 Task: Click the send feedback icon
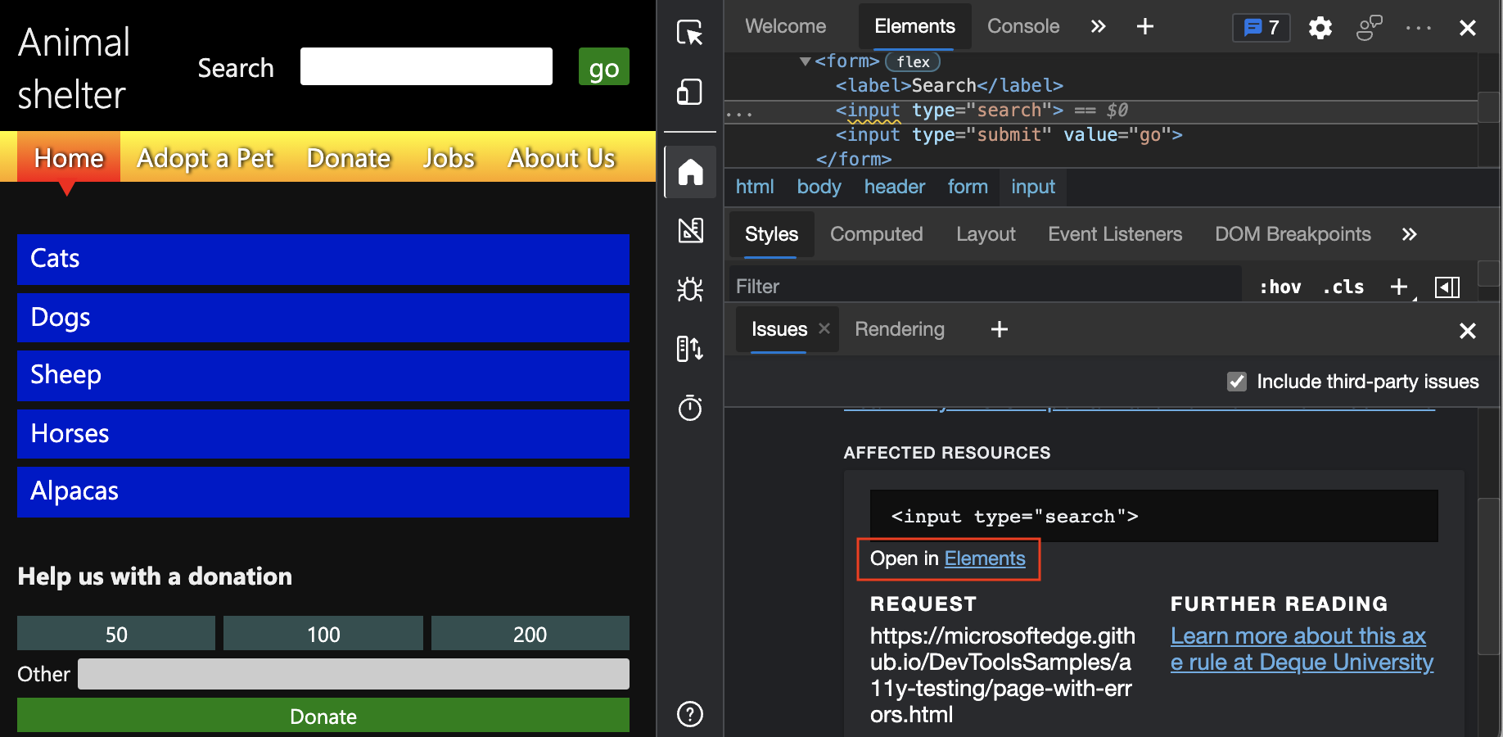pos(1369,27)
